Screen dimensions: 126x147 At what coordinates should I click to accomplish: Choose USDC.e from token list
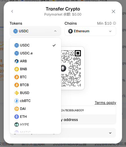tap(35, 53)
